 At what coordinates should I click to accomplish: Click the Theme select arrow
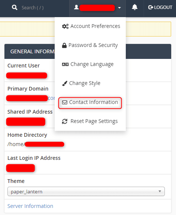pos(160,191)
